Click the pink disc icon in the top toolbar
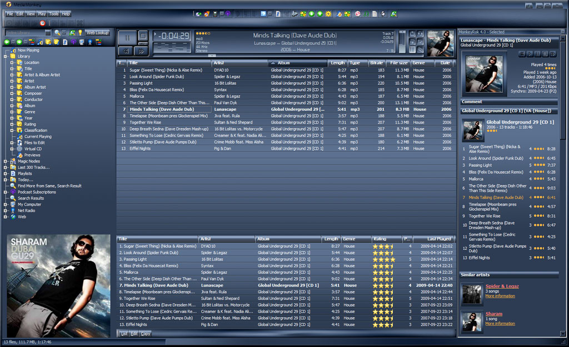 357,14
